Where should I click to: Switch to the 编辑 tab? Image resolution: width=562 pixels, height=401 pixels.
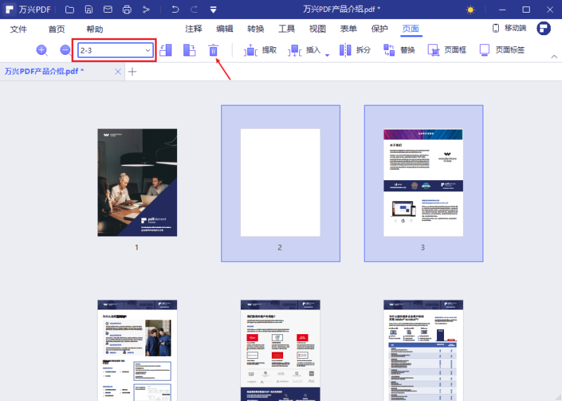click(x=225, y=29)
